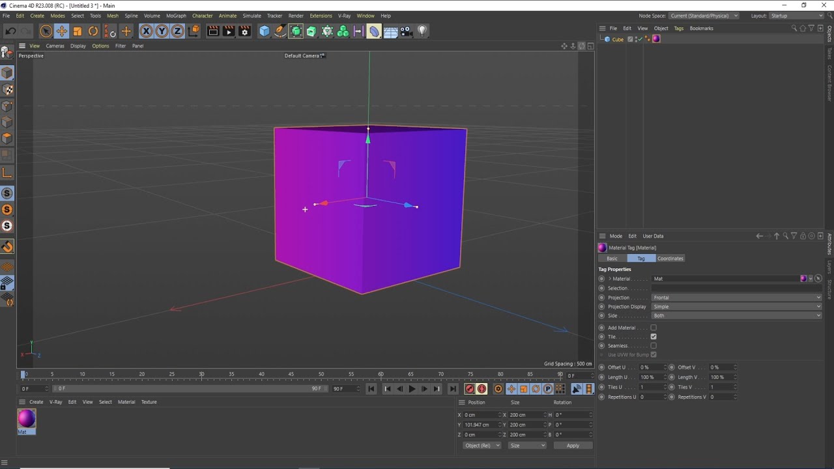
Task: Select the Mat material thumbnail
Action: (27, 419)
